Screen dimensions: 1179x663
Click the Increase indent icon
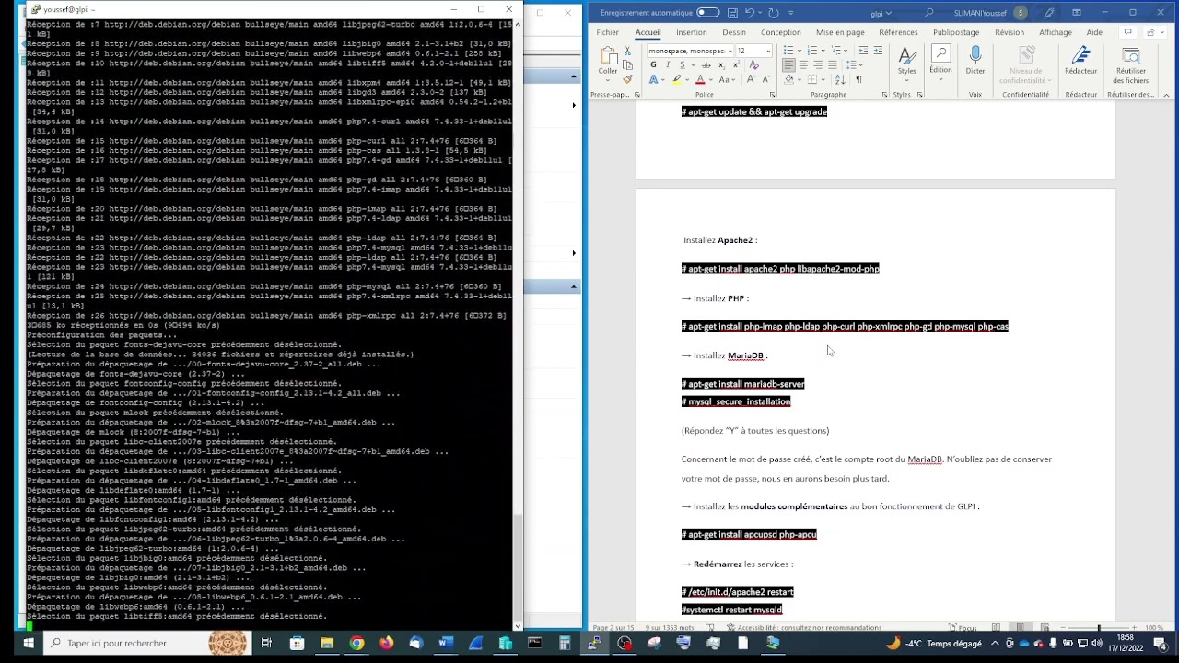[x=877, y=51]
